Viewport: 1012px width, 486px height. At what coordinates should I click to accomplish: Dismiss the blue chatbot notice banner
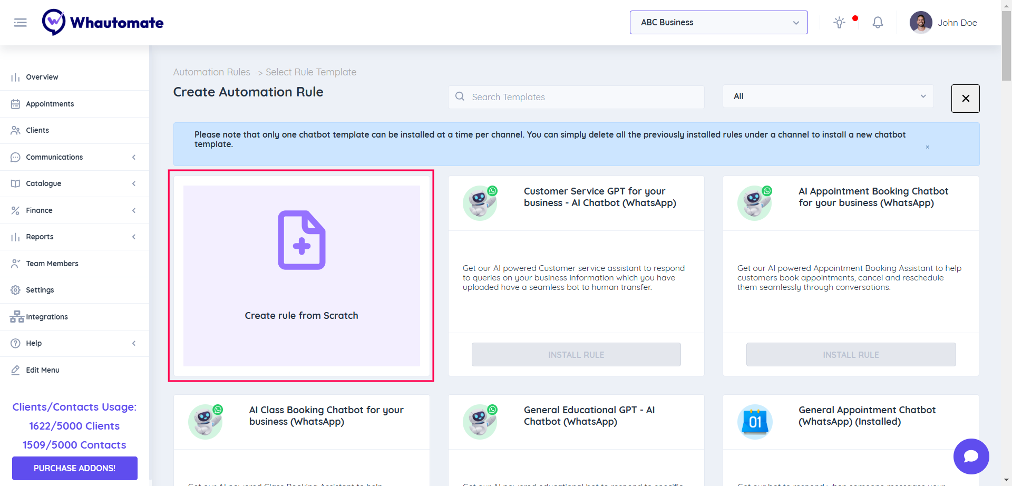927,147
